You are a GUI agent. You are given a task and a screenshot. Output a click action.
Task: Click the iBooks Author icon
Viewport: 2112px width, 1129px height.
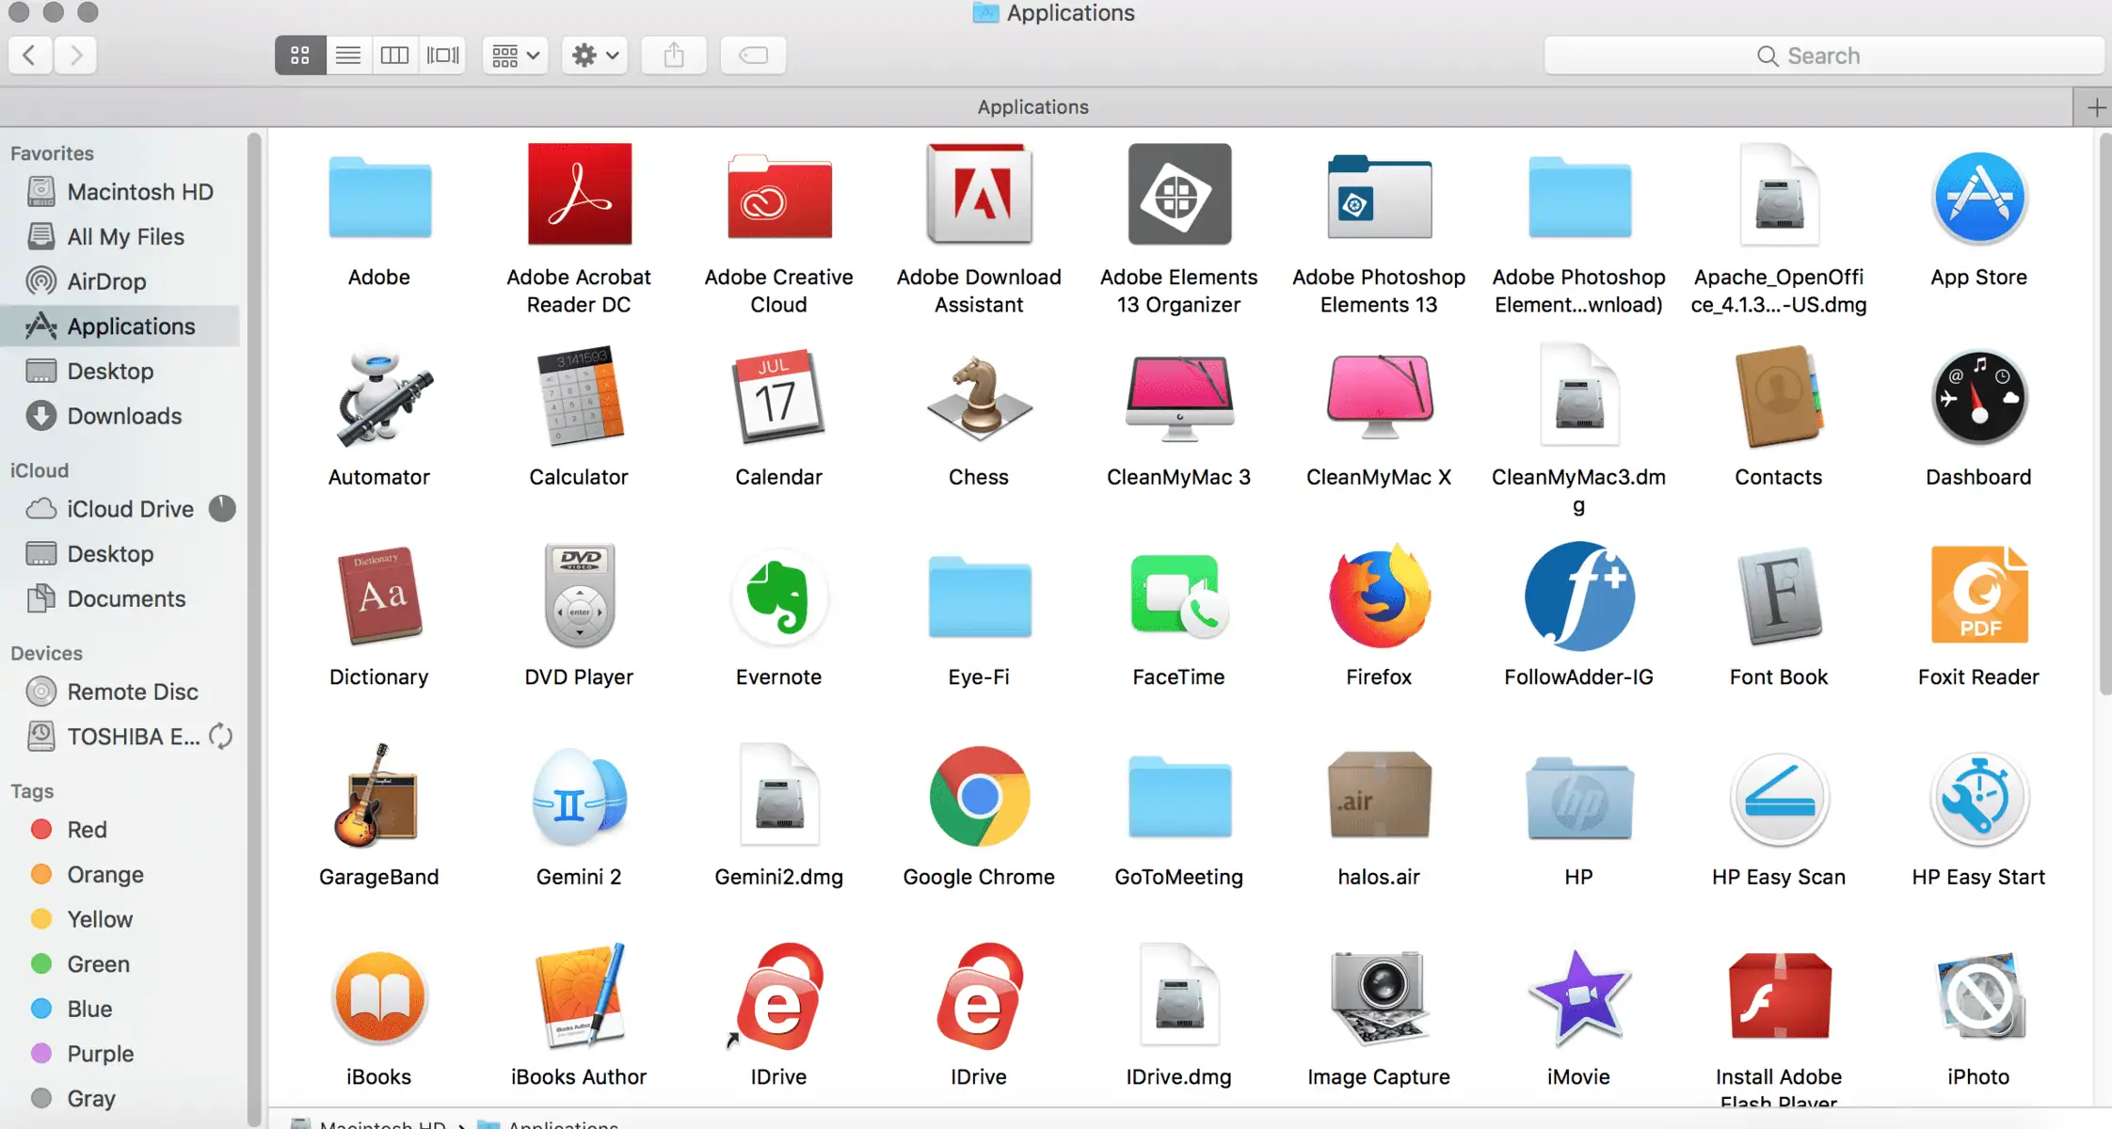point(579,995)
